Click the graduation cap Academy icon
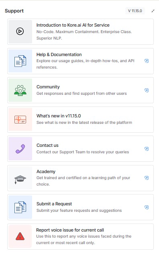This screenshot has width=159, height=259. tap(20, 180)
